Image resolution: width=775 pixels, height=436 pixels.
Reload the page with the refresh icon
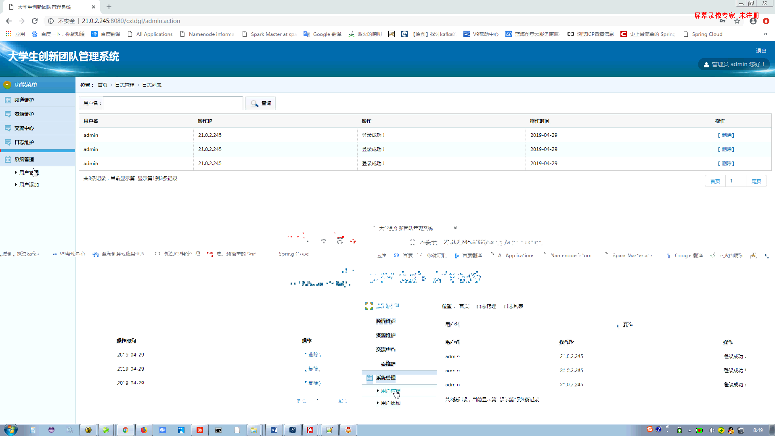pyautogui.click(x=35, y=21)
